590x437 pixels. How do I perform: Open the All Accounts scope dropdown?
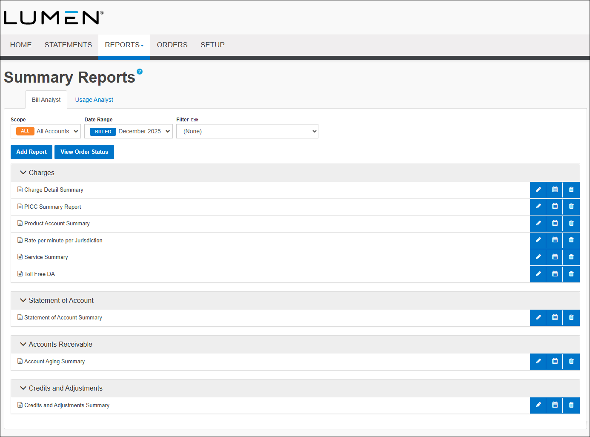(x=46, y=131)
